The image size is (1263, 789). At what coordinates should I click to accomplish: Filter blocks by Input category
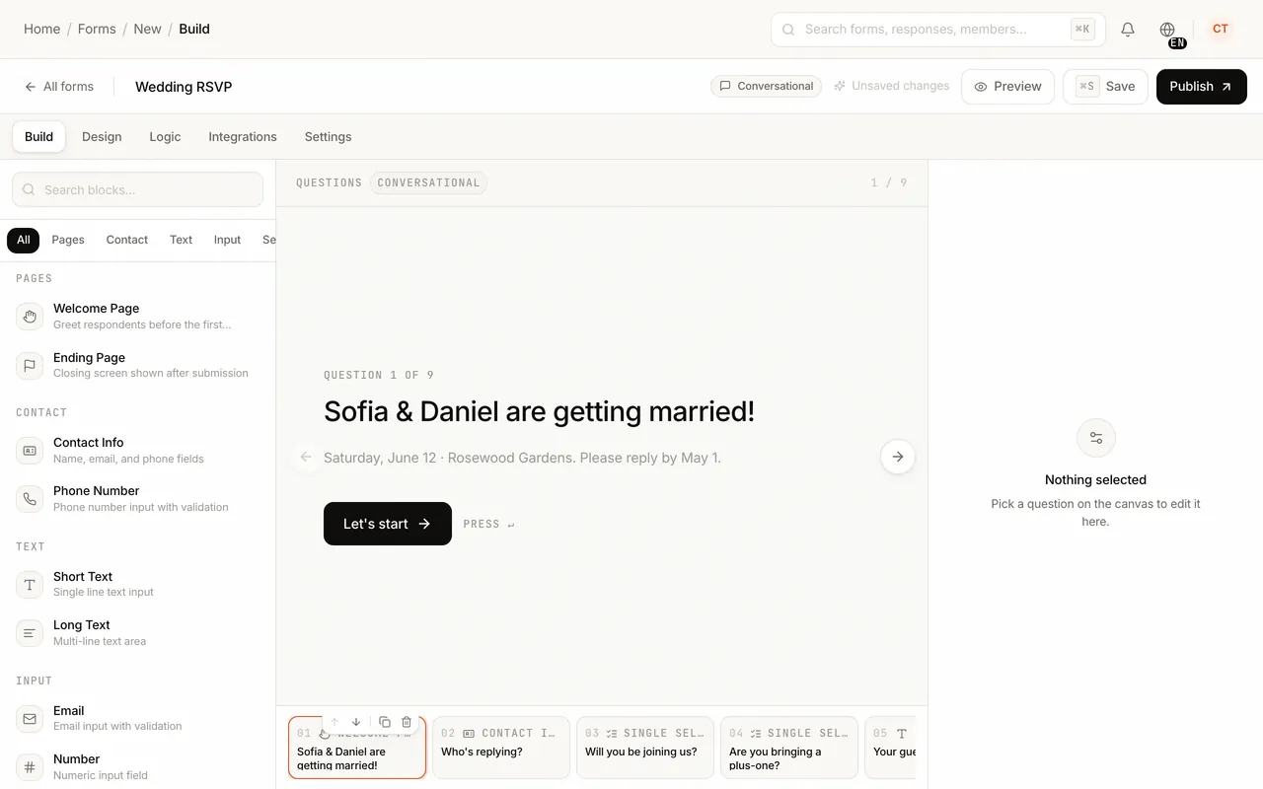point(227,240)
